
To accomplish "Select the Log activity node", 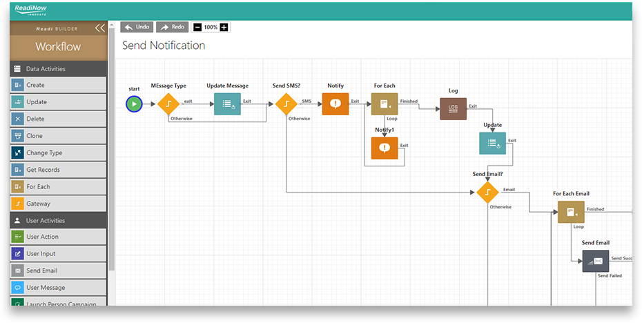I will [454, 109].
